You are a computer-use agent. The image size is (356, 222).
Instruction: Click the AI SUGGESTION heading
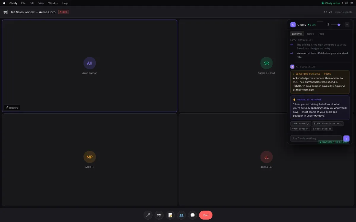tap(305, 67)
